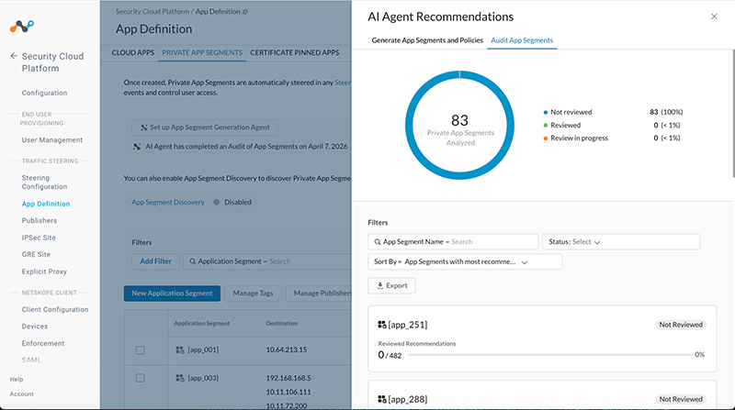Click the Not Reviewed badge on [app_251]
The height and width of the screenshot is (410, 735).
click(681, 325)
